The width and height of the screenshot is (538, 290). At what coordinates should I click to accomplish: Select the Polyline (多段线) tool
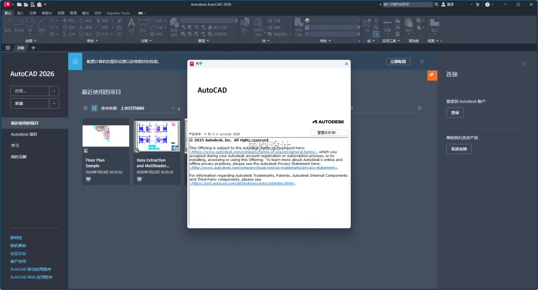pos(18,25)
